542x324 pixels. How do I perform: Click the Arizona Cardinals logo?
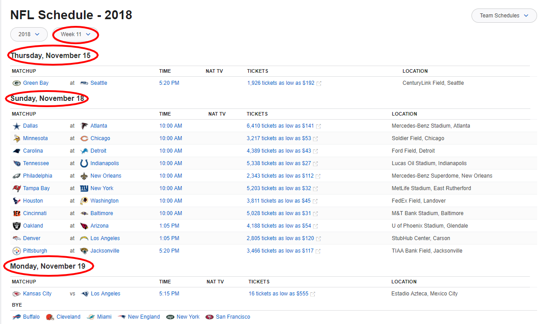click(x=84, y=226)
